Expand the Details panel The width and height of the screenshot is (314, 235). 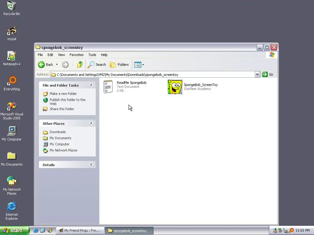pos(91,164)
